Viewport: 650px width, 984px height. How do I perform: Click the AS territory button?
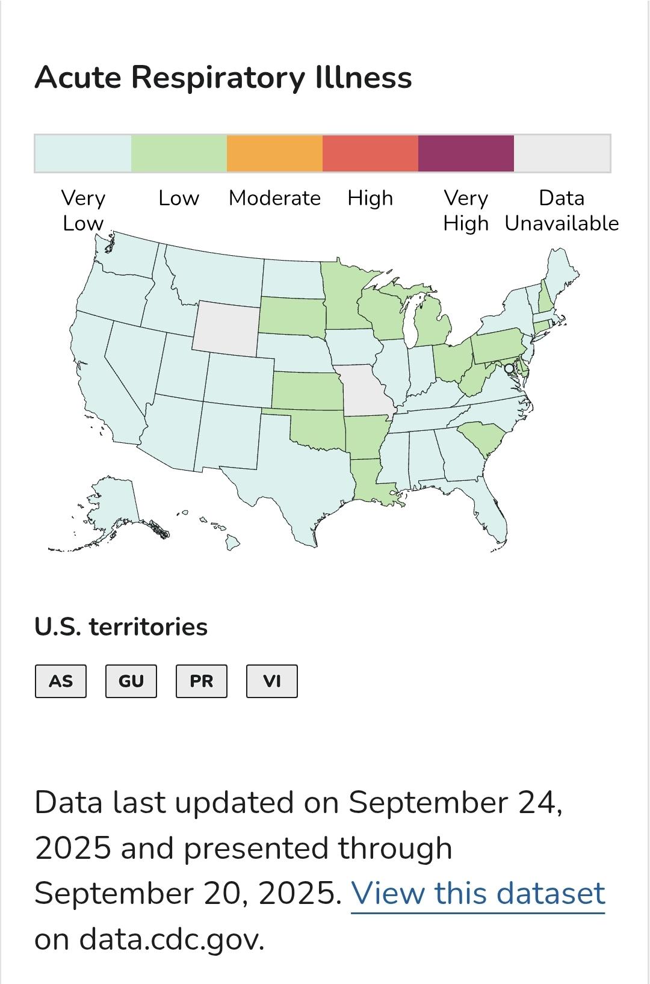coord(61,681)
